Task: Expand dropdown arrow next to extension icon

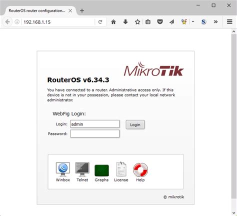Action: click(x=193, y=21)
